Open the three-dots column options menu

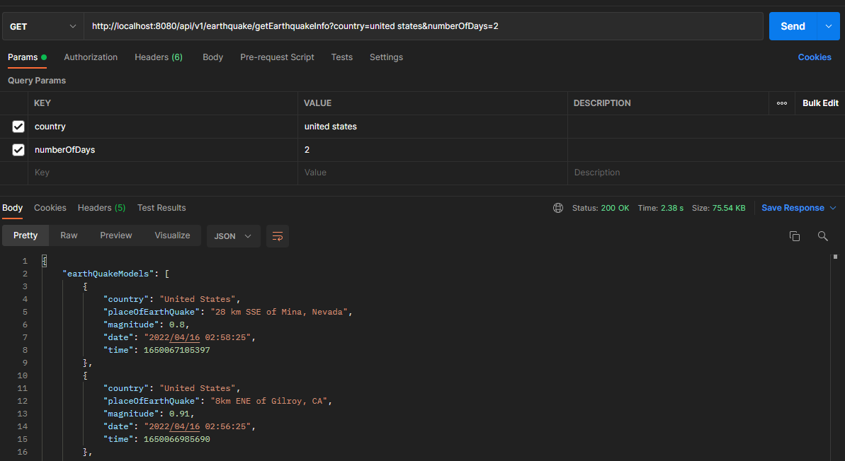[782, 103]
